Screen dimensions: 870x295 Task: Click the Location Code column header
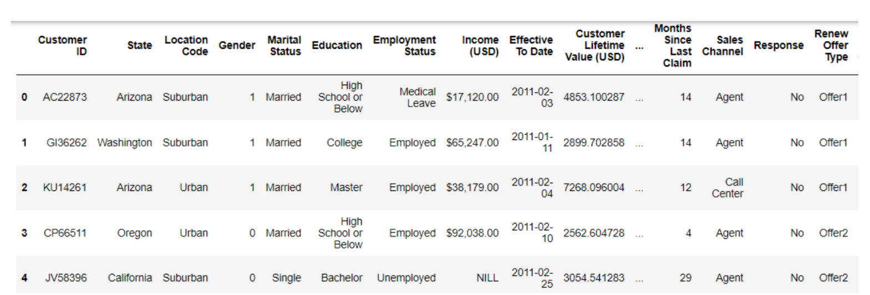click(x=186, y=45)
